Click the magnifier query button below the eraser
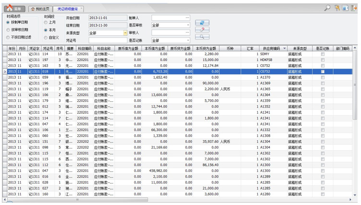This screenshot has height=205, width=361. point(202,36)
